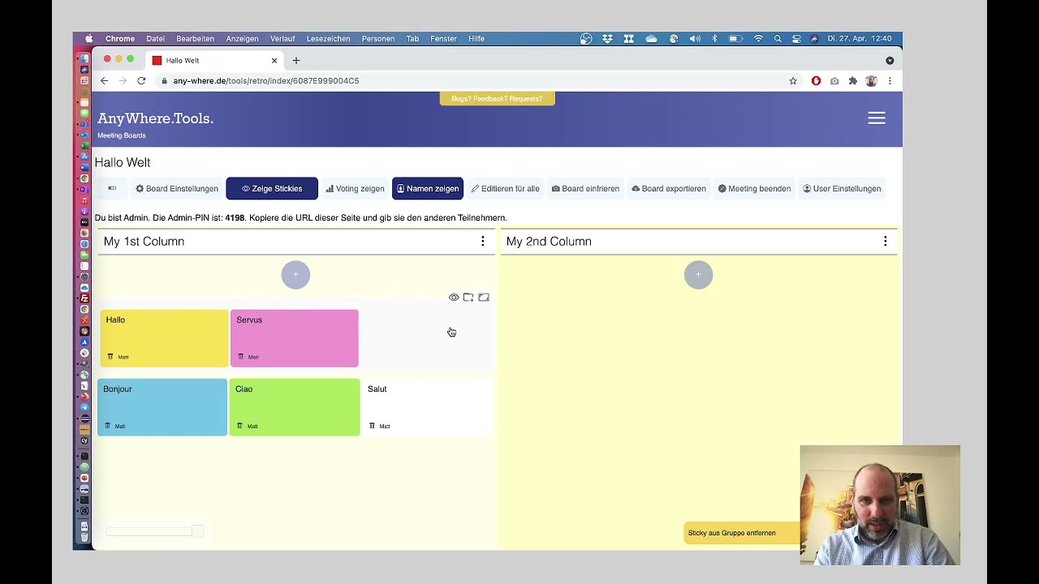The width and height of the screenshot is (1039, 584).
Task: Click the add-folder icon above the sticky group
Action: point(468,298)
